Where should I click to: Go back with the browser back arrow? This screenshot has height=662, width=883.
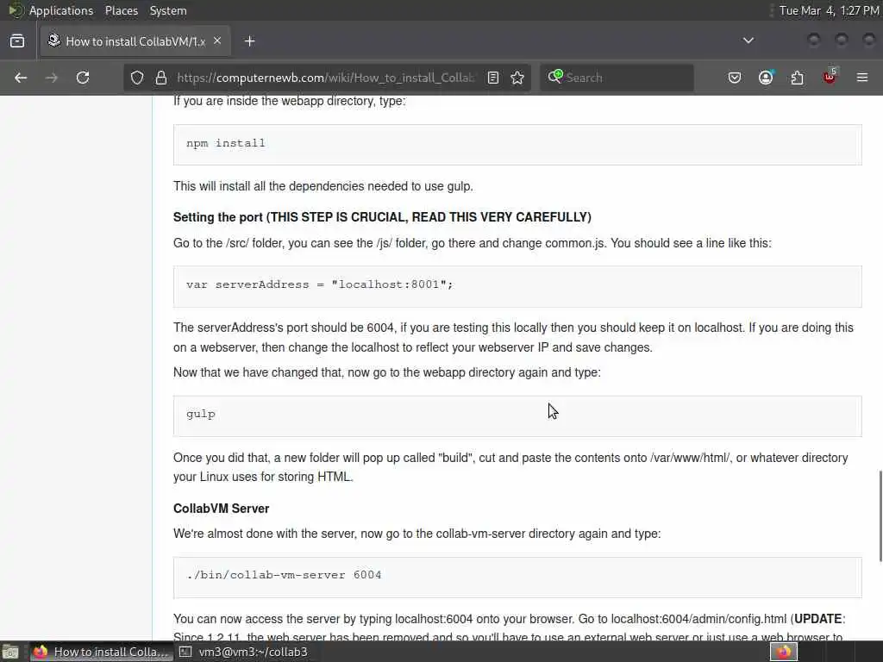(21, 78)
